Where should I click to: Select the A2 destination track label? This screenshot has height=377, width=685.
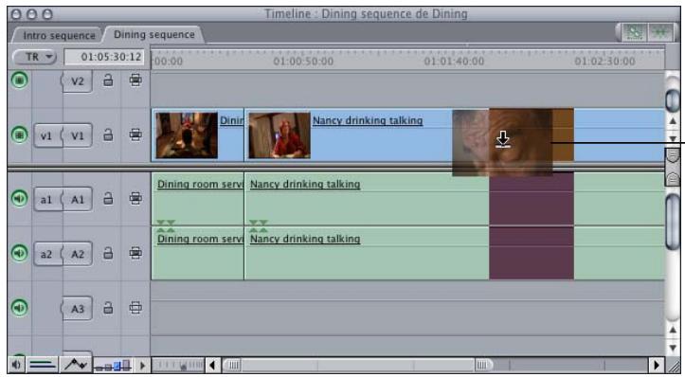77,254
